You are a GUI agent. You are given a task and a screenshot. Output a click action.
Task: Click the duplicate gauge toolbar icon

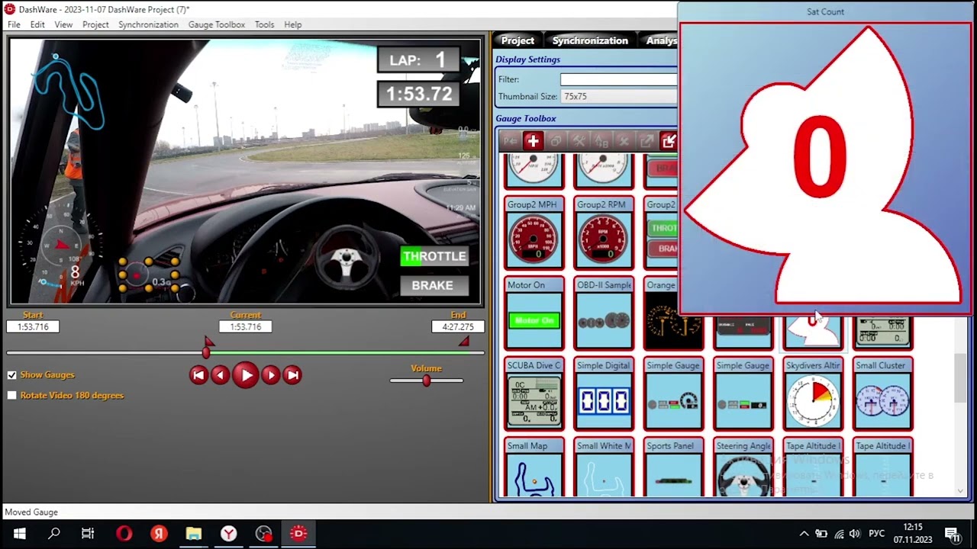(556, 141)
